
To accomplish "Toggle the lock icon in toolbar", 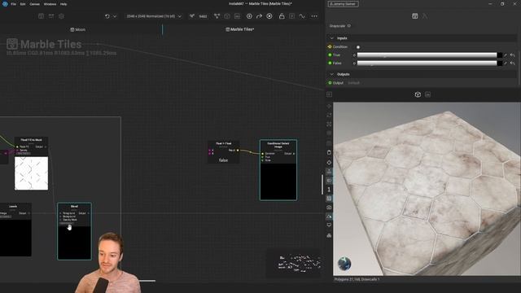I will pyautogui.click(x=282, y=16).
